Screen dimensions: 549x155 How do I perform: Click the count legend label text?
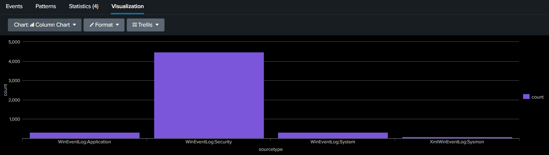537,97
